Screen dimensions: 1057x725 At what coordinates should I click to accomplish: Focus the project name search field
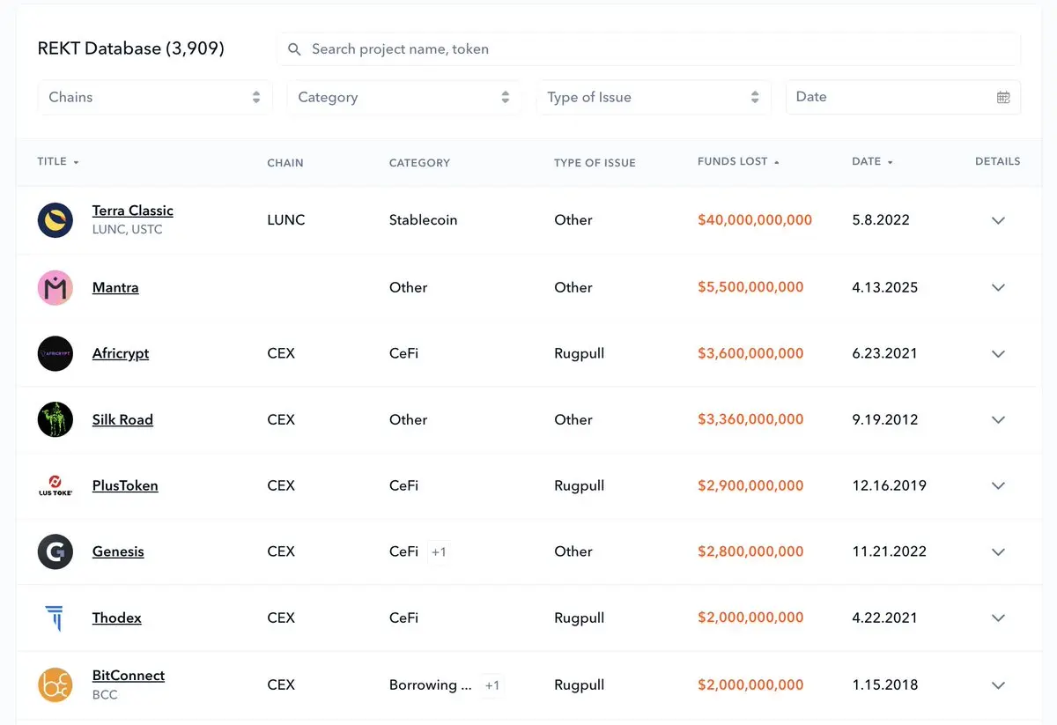649,49
